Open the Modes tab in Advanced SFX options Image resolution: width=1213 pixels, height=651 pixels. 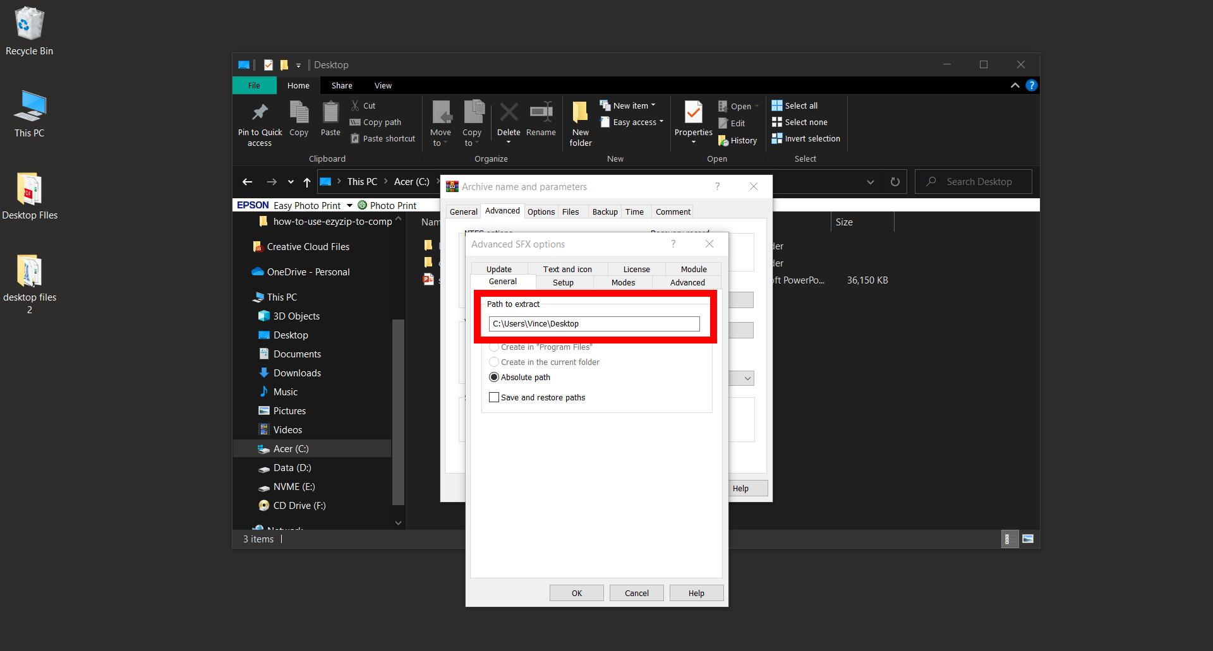click(623, 282)
